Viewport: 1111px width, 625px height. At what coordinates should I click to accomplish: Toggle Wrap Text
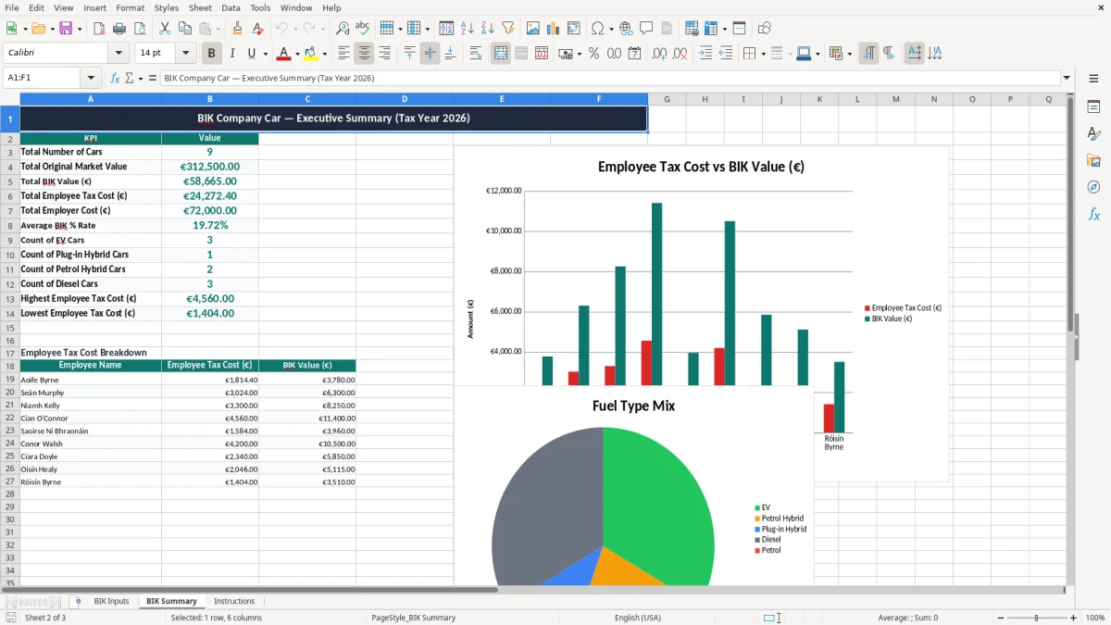[476, 54]
